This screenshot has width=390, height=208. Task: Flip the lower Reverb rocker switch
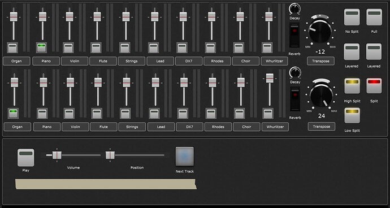click(x=295, y=99)
